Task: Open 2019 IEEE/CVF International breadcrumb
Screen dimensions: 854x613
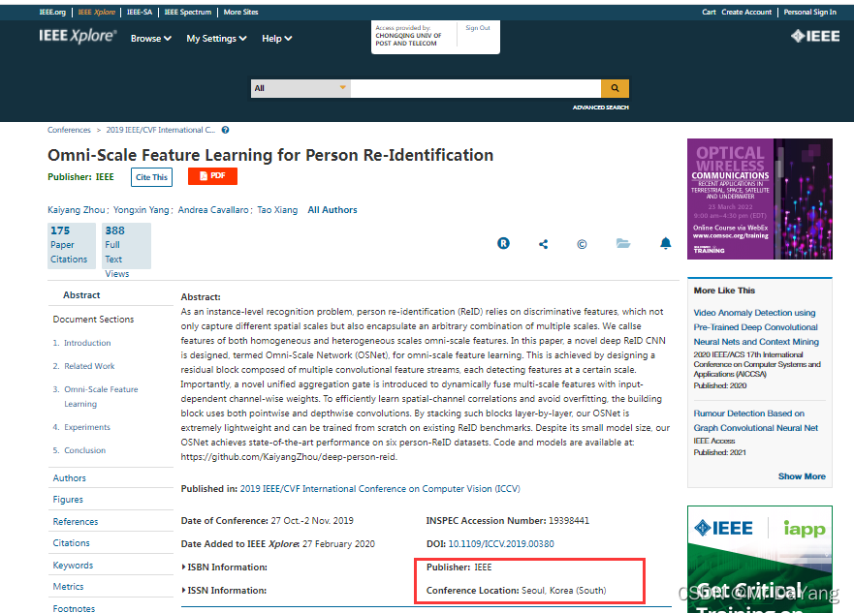Action: point(161,130)
